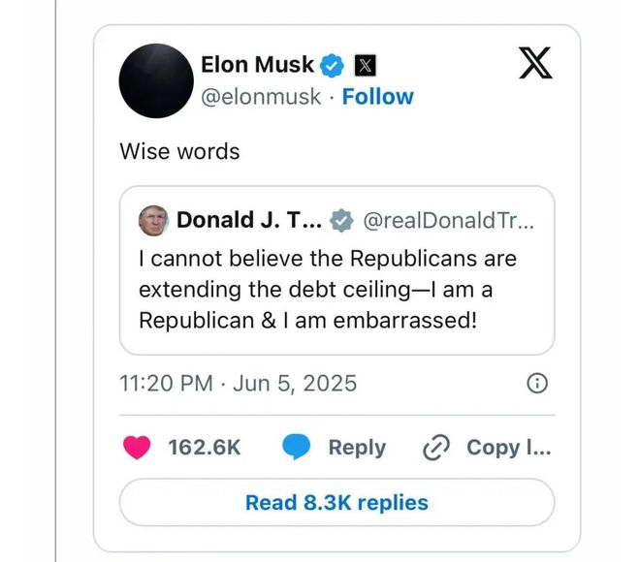Screen dimensions: 640x562
Task: Click the copy link chain icon
Action: pos(437,448)
